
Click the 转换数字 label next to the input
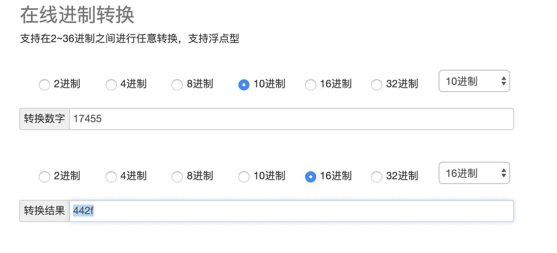[44, 119]
